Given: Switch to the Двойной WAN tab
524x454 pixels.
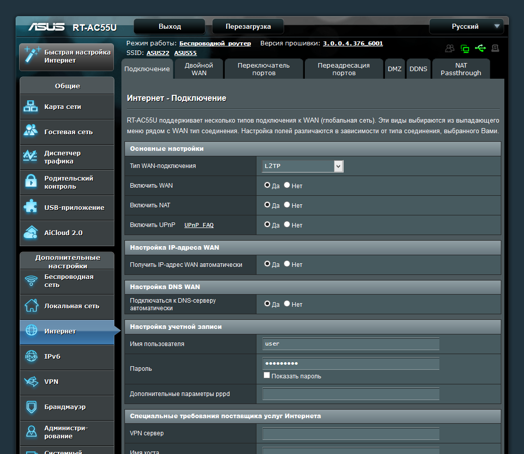Looking at the screenshot, I should [x=199, y=69].
